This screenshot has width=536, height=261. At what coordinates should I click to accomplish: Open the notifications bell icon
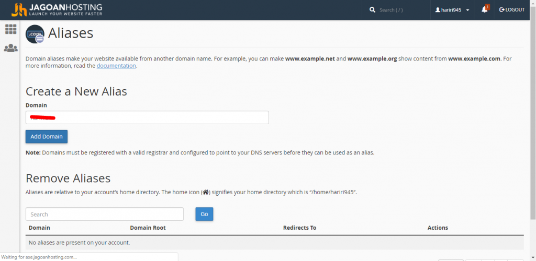coord(485,9)
